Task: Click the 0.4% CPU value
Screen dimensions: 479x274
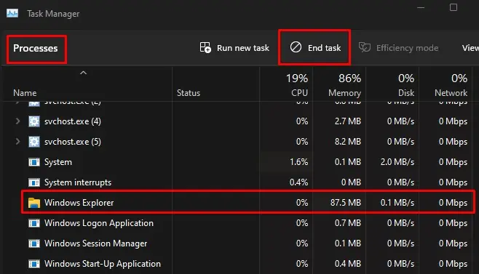Action: [x=298, y=182]
